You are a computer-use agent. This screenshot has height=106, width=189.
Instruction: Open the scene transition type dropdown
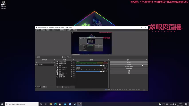point(44,62)
